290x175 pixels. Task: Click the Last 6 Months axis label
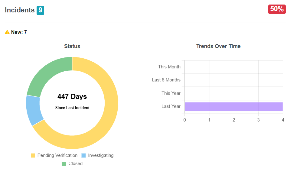[x=166, y=80]
